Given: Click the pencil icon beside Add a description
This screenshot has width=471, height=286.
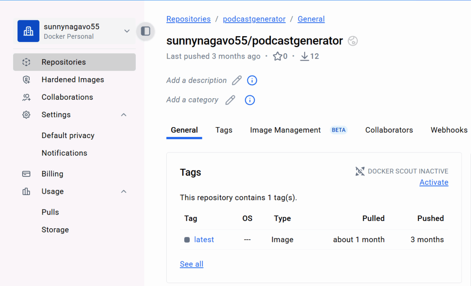Looking at the screenshot, I should point(237,80).
